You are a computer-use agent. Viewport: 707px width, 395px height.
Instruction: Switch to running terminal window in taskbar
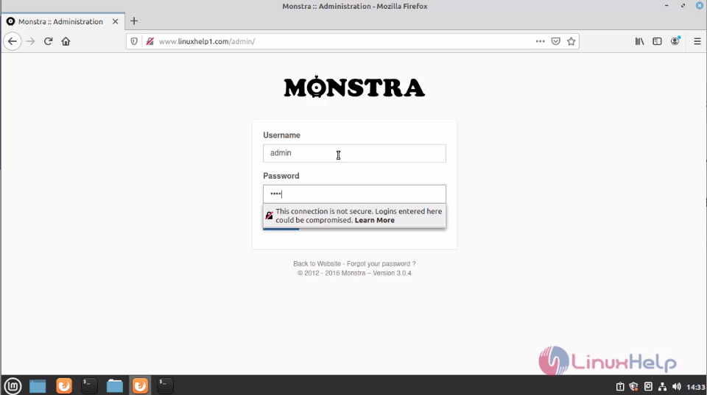click(x=165, y=386)
